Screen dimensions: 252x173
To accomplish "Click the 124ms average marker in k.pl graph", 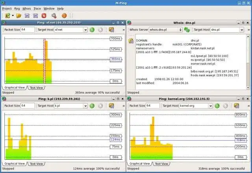I will [115, 140].
